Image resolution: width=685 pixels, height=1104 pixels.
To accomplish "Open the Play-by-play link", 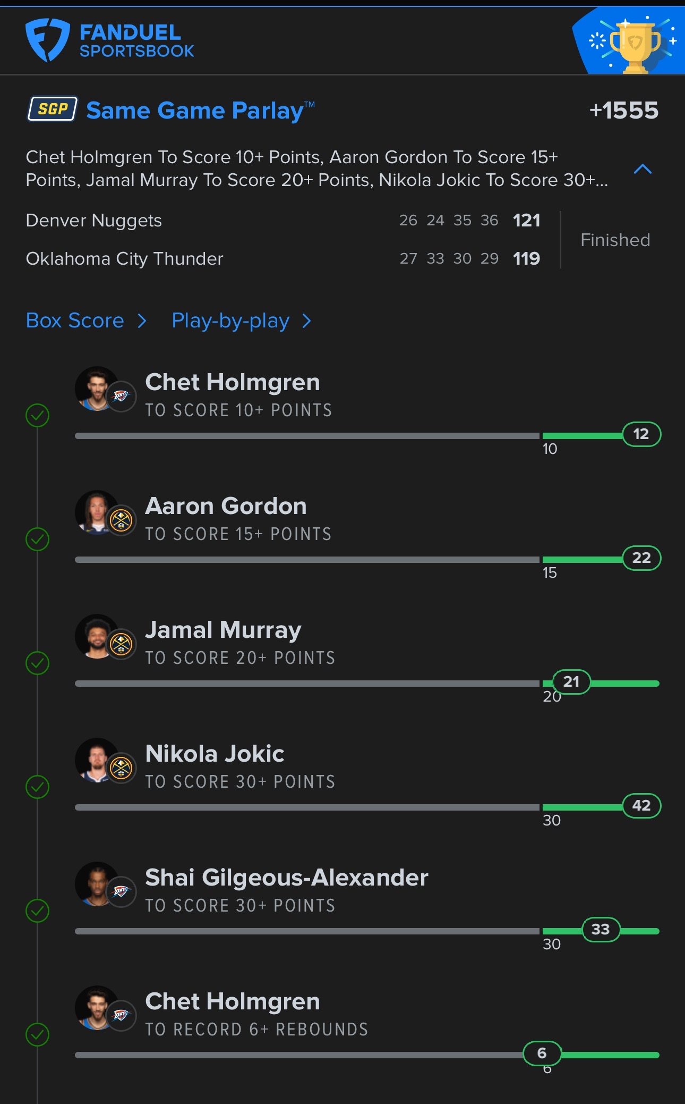I will tap(230, 321).
